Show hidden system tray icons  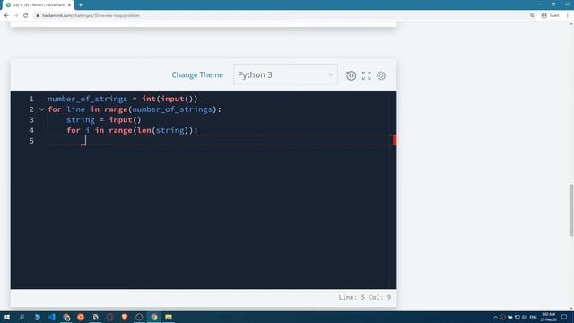[495, 317]
